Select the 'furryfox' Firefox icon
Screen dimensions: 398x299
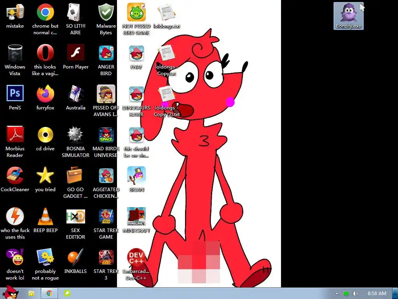coord(45,98)
